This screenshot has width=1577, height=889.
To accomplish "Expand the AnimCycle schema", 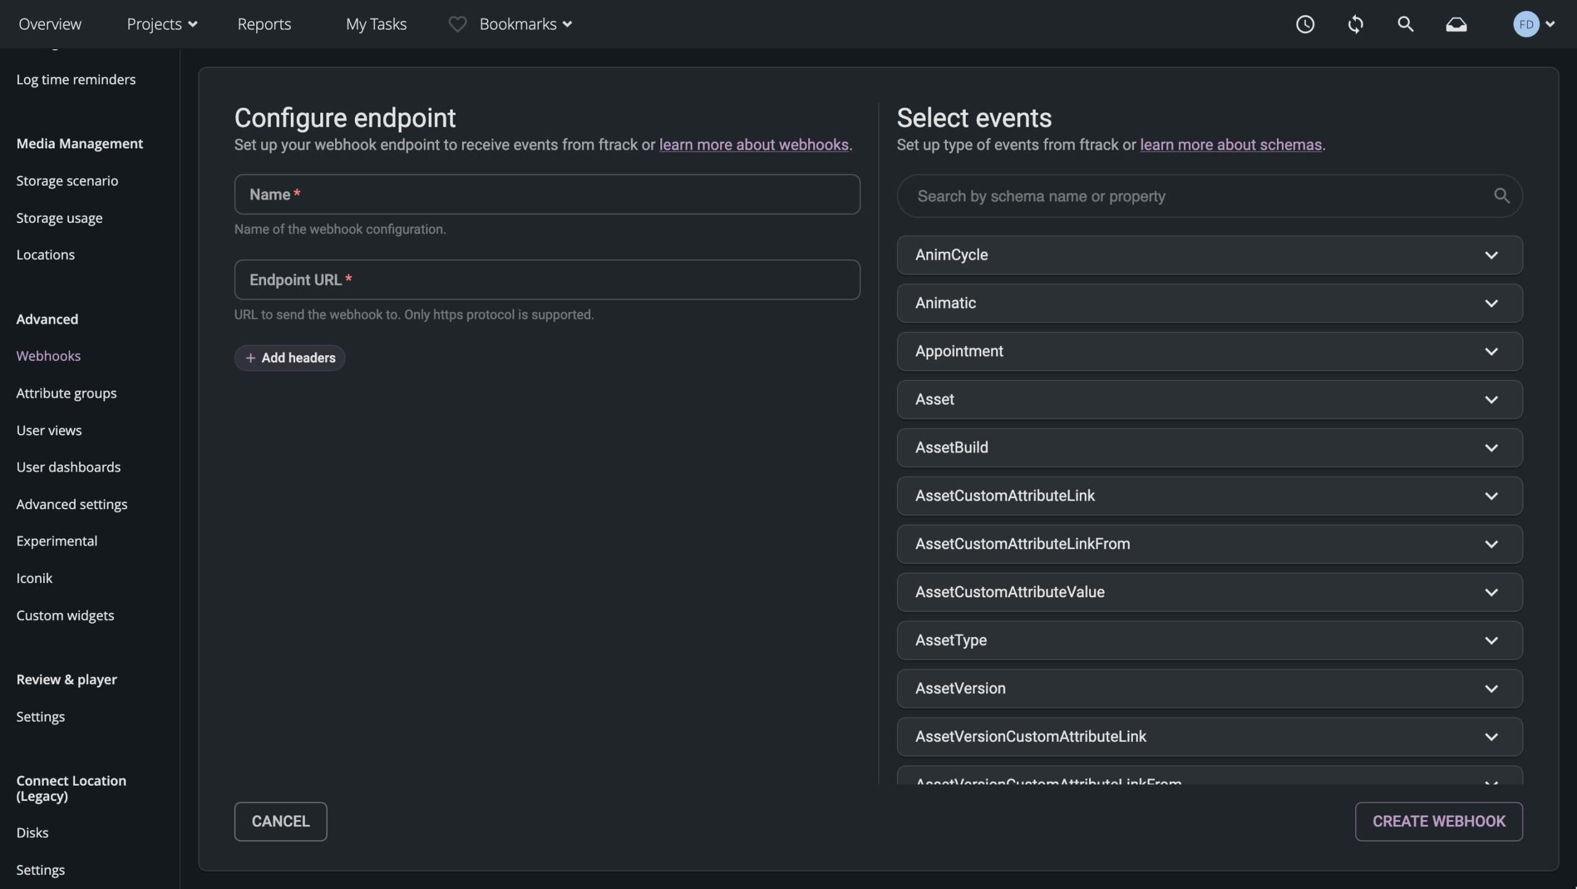I will coord(1491,255).
